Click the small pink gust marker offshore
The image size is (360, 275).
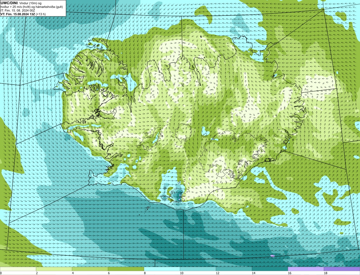(272, 256)
